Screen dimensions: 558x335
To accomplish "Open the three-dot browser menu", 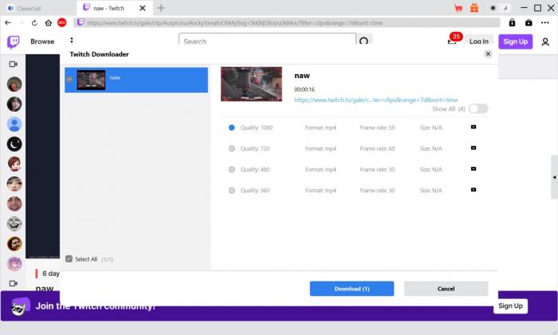I will (544, 23).
